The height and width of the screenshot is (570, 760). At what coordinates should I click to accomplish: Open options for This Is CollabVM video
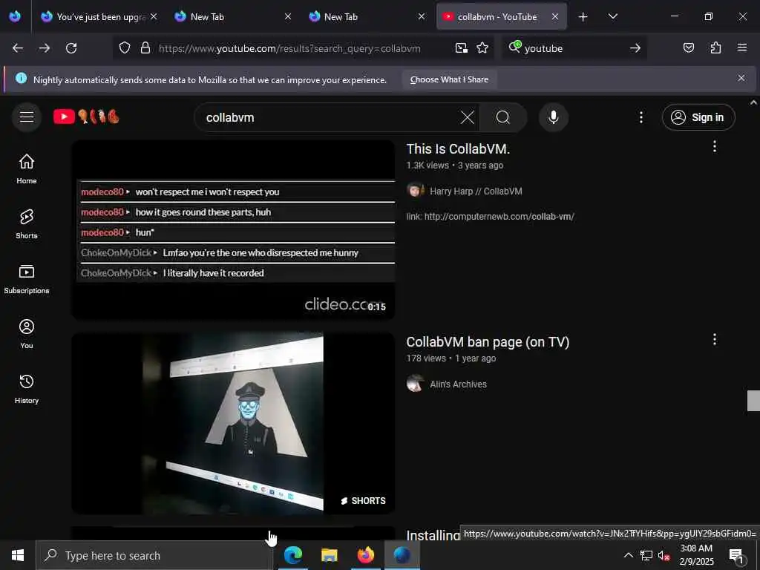pos(715,146)
